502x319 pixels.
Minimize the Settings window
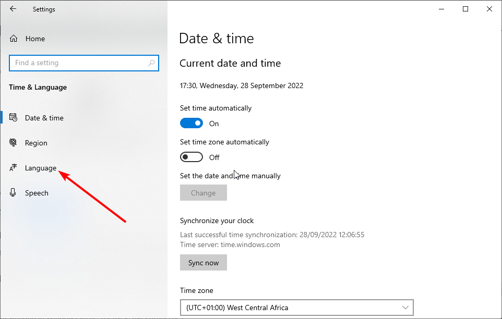441,9
